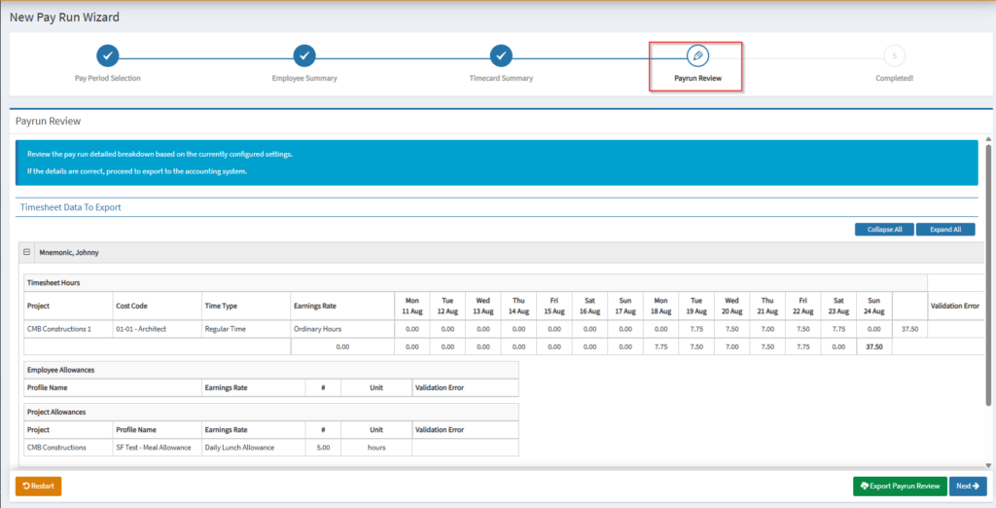996x508 pixels.
Task: Collapse the Mnemonic, Johnny employee row
Action: (x=26, y=252)
